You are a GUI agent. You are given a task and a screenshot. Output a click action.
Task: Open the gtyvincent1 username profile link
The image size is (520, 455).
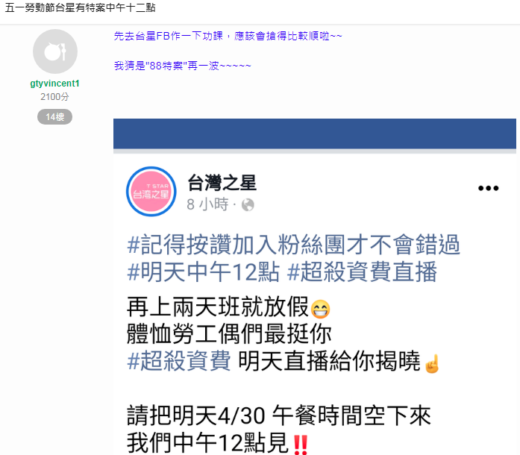(54, 84)
